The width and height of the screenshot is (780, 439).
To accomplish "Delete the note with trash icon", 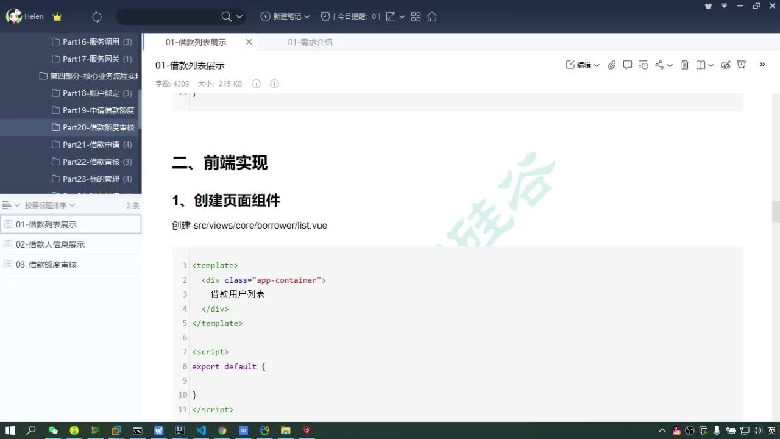I will point(685,65).
